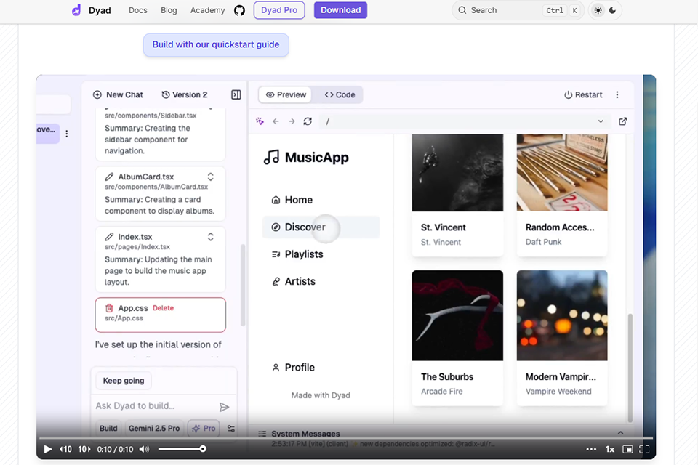Switch to the Preview tab
The image size is (698, 465).
(x=286, y=94)
